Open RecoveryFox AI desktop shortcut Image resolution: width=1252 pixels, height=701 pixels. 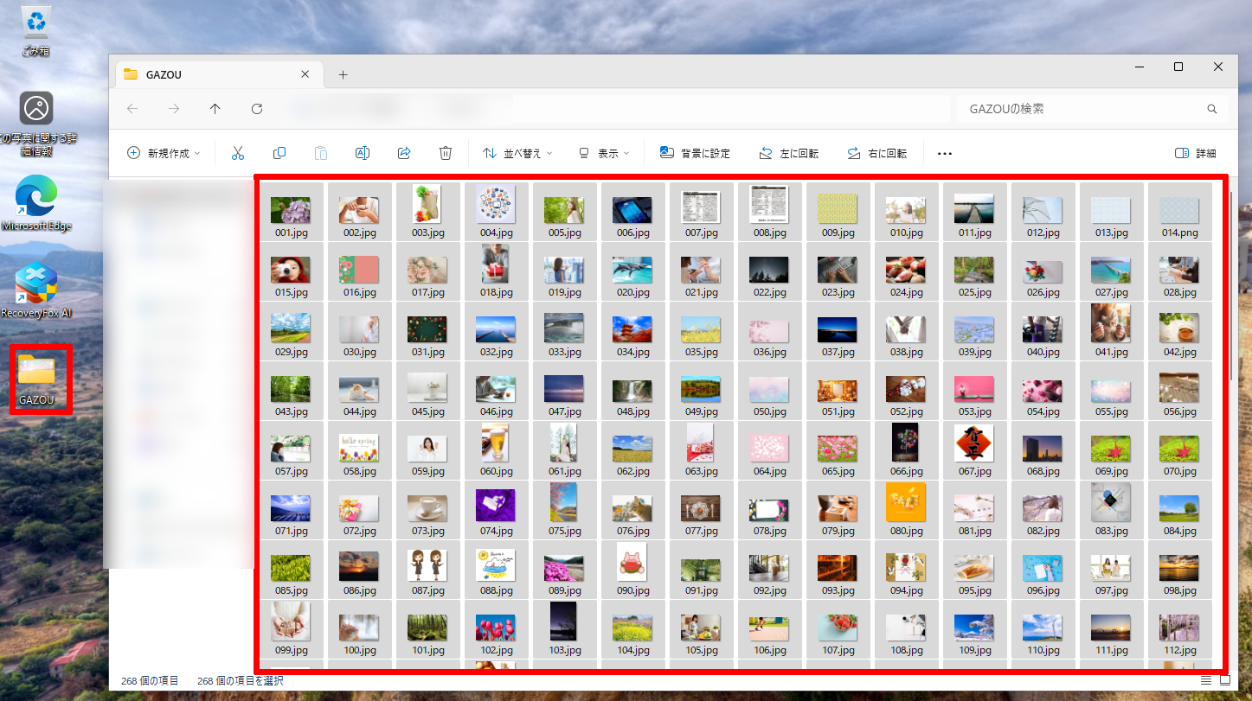point(36,290)
